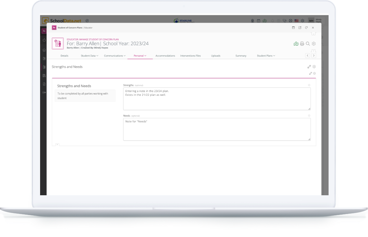Viewport: 368px width, 237px height.
Task: Collapse the Strengths and Needs section caret
Action: point(57,145)
